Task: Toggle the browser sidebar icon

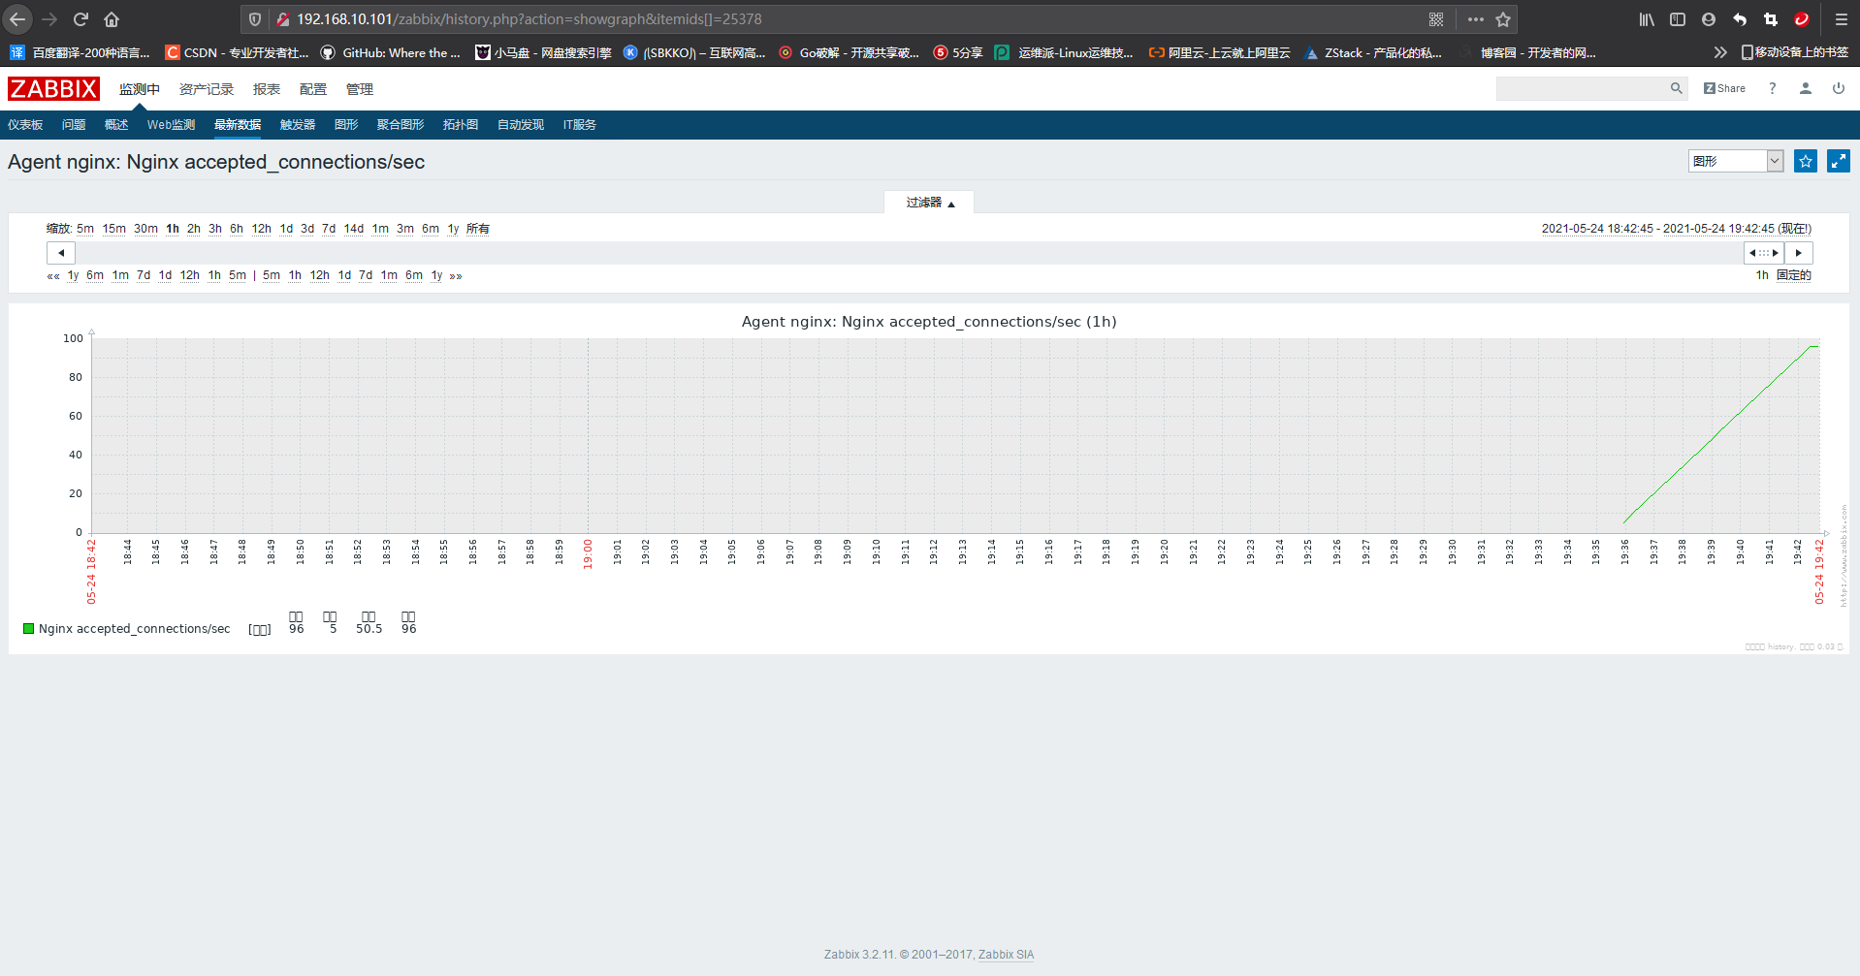Action: 1678,19
